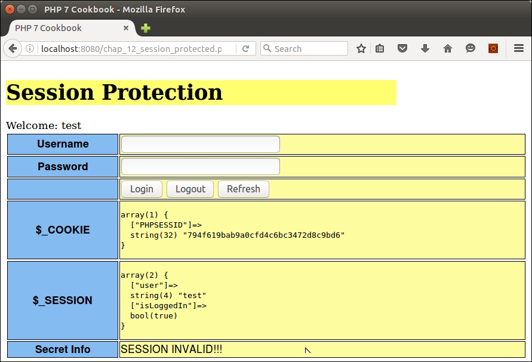The image size is (532, 362).
Task: Open a new tab with the plus button
Action: click(146, 28)
